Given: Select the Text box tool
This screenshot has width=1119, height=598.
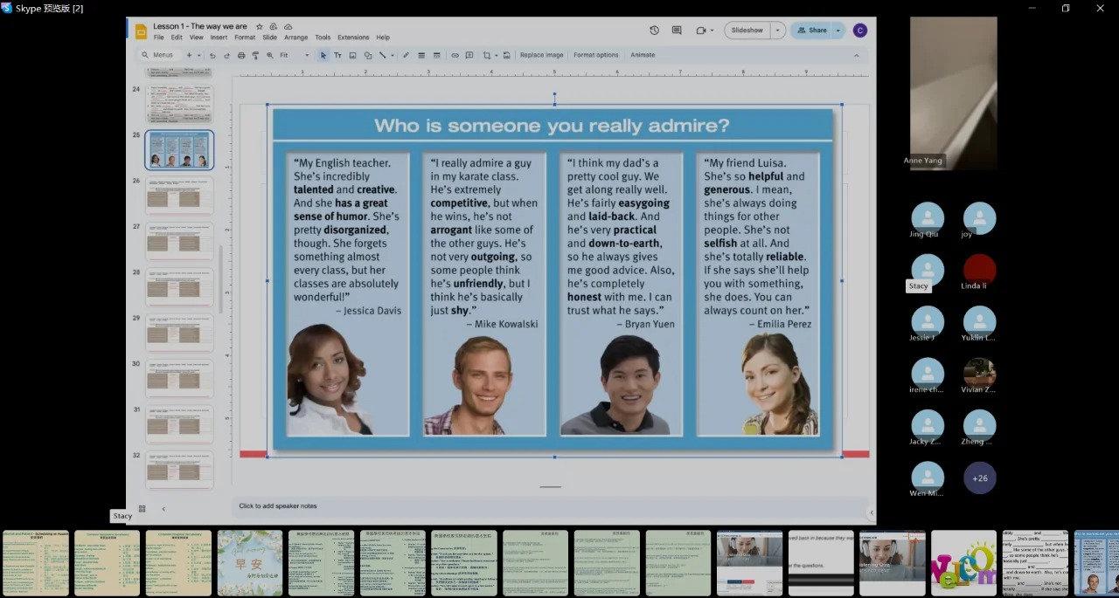Looking at the screenshot, I should point(337,55).
